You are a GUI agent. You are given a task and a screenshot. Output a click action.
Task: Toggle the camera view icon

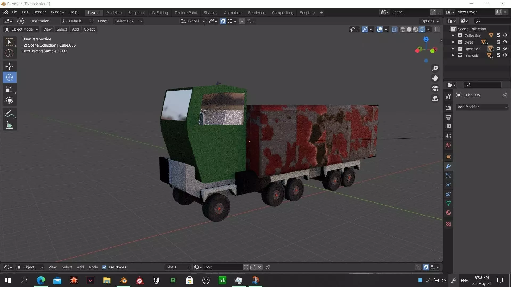coord(435,88)
